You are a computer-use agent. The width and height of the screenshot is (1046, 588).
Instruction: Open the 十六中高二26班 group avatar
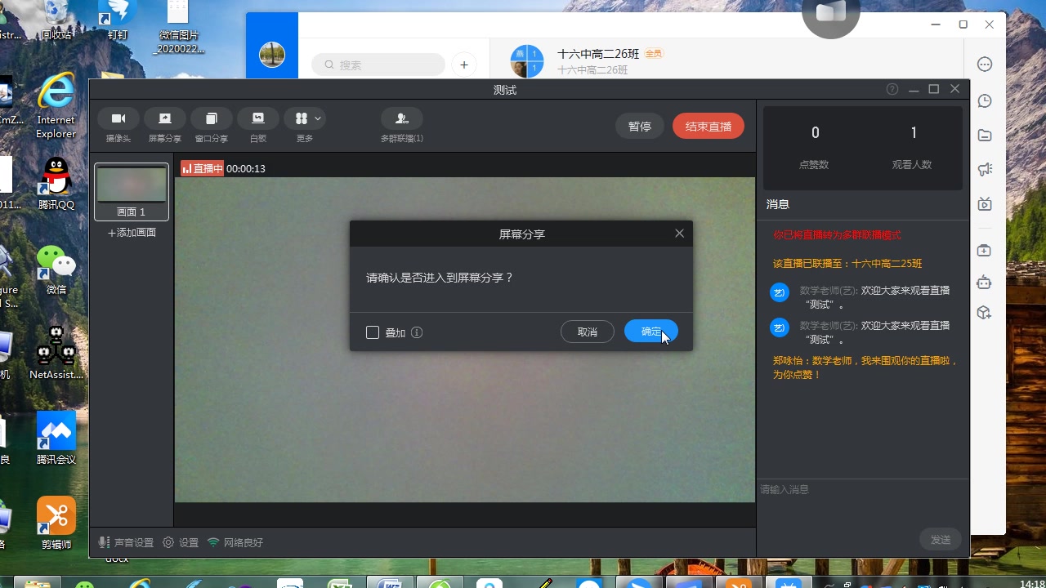[x=527, y=61]
